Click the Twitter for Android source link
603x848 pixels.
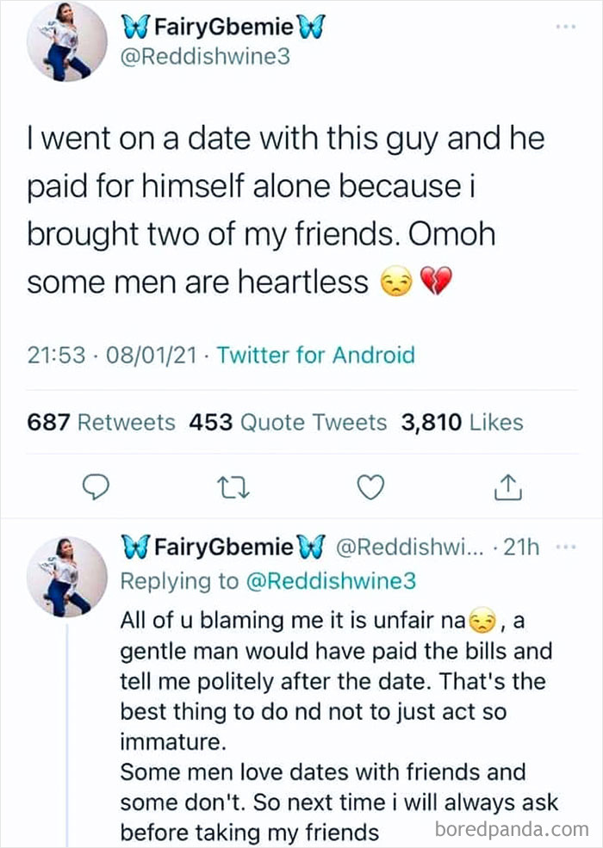(316, 355)
